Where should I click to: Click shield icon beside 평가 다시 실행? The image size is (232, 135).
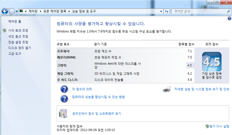tap(207, 126)
